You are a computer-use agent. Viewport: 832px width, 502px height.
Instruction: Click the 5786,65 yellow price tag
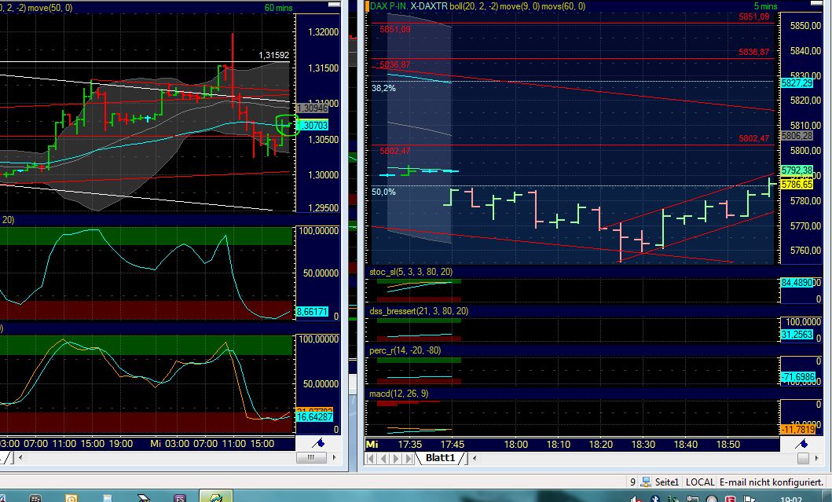(797, 184)
